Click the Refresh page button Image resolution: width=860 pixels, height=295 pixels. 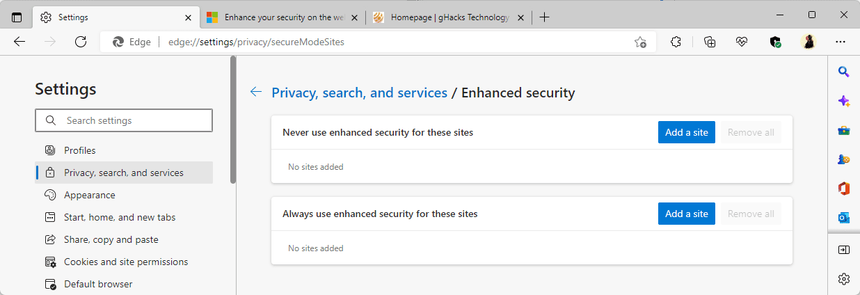coord(80,42)
